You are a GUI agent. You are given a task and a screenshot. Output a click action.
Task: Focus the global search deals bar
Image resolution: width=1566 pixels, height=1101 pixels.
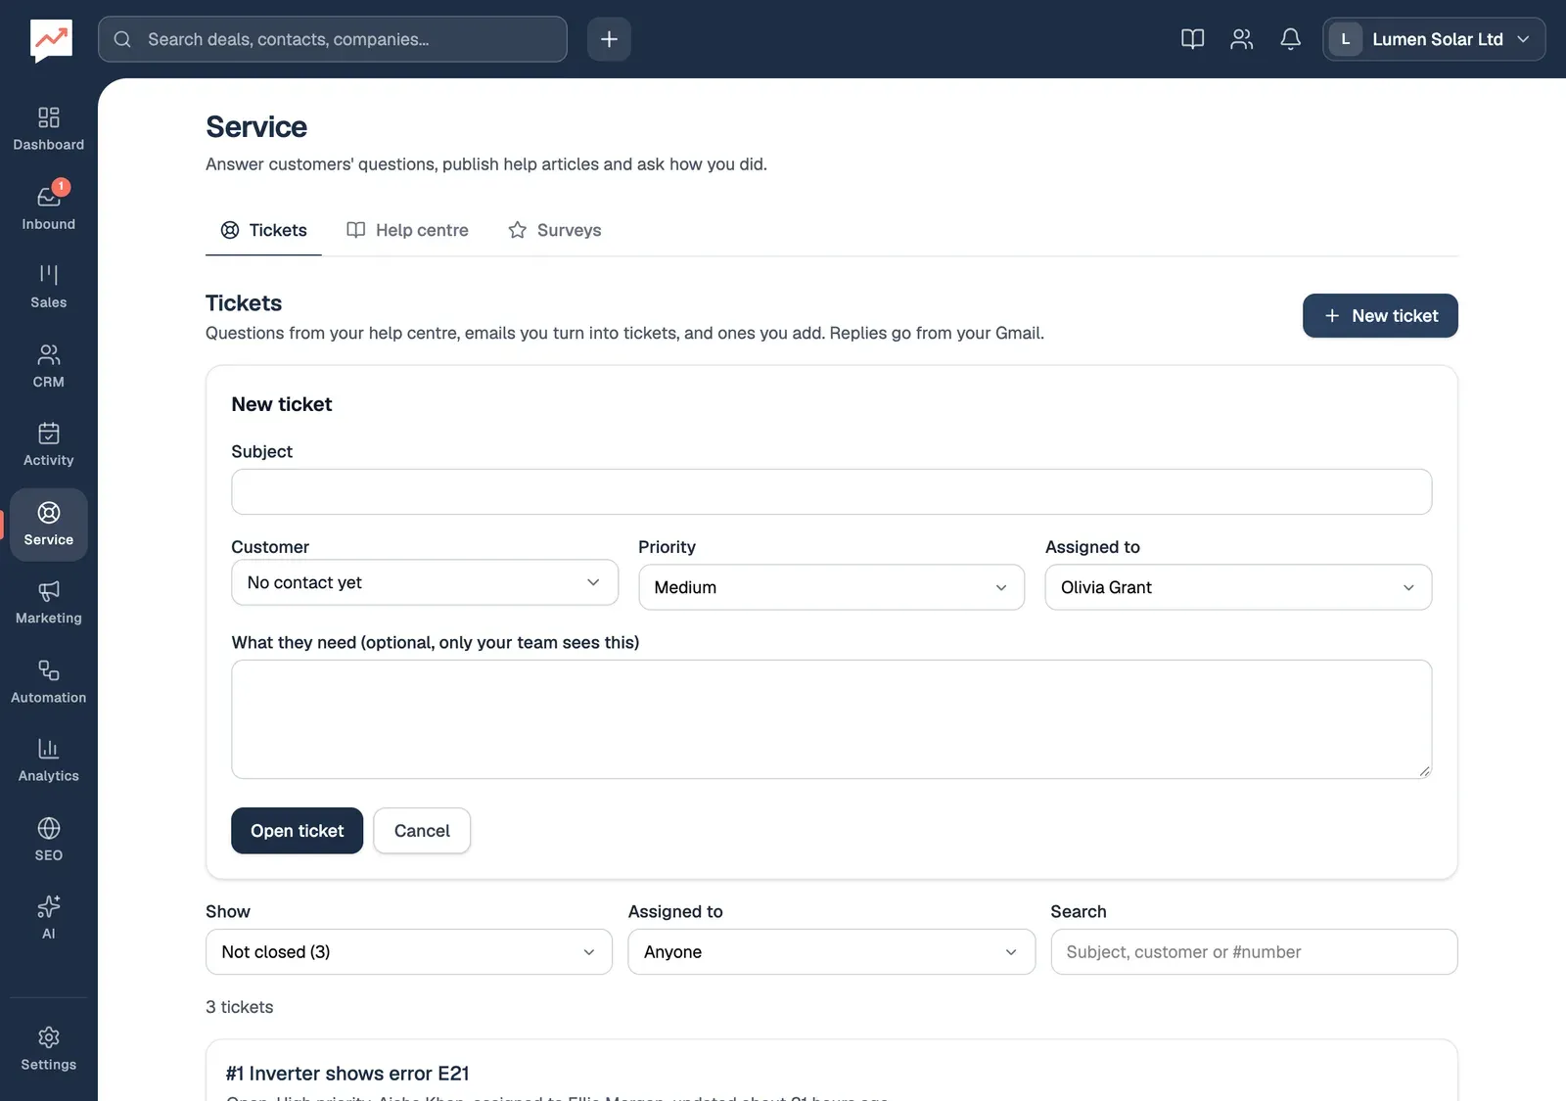click(333, 39)
